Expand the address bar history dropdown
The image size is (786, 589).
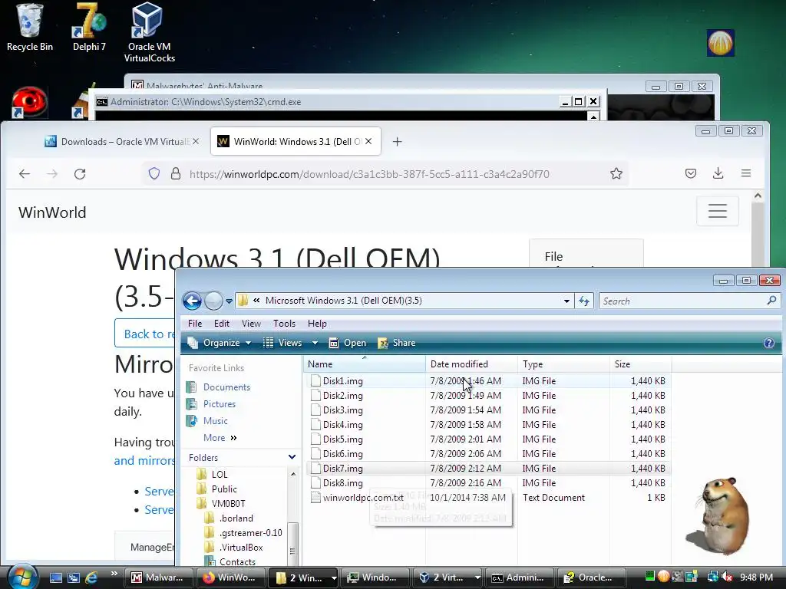click(566, 301)
